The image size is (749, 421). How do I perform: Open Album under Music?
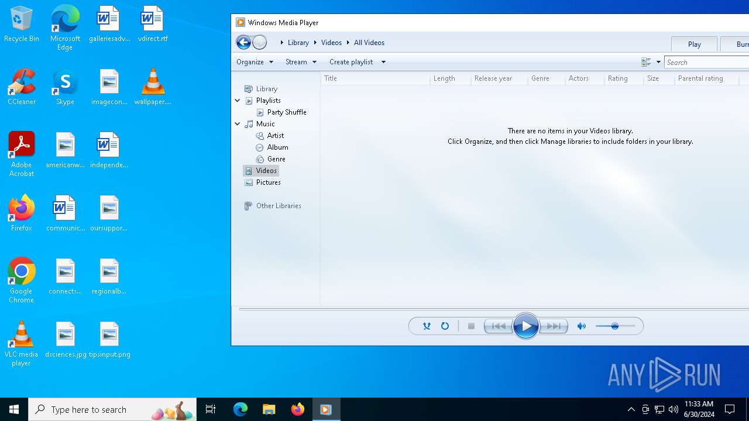tap(277, 147)
